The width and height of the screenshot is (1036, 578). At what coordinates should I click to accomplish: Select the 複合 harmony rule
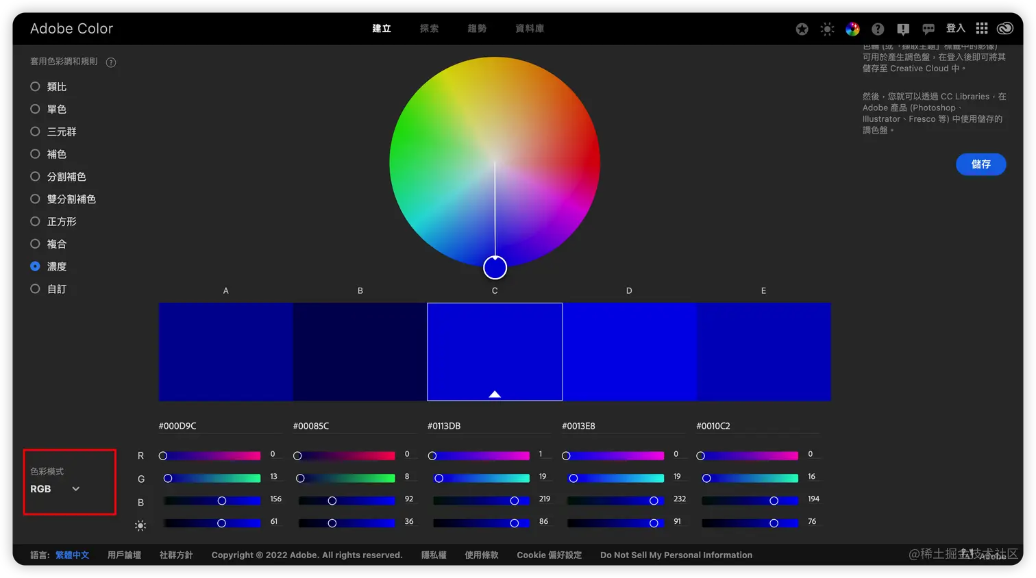click(49, 244)
